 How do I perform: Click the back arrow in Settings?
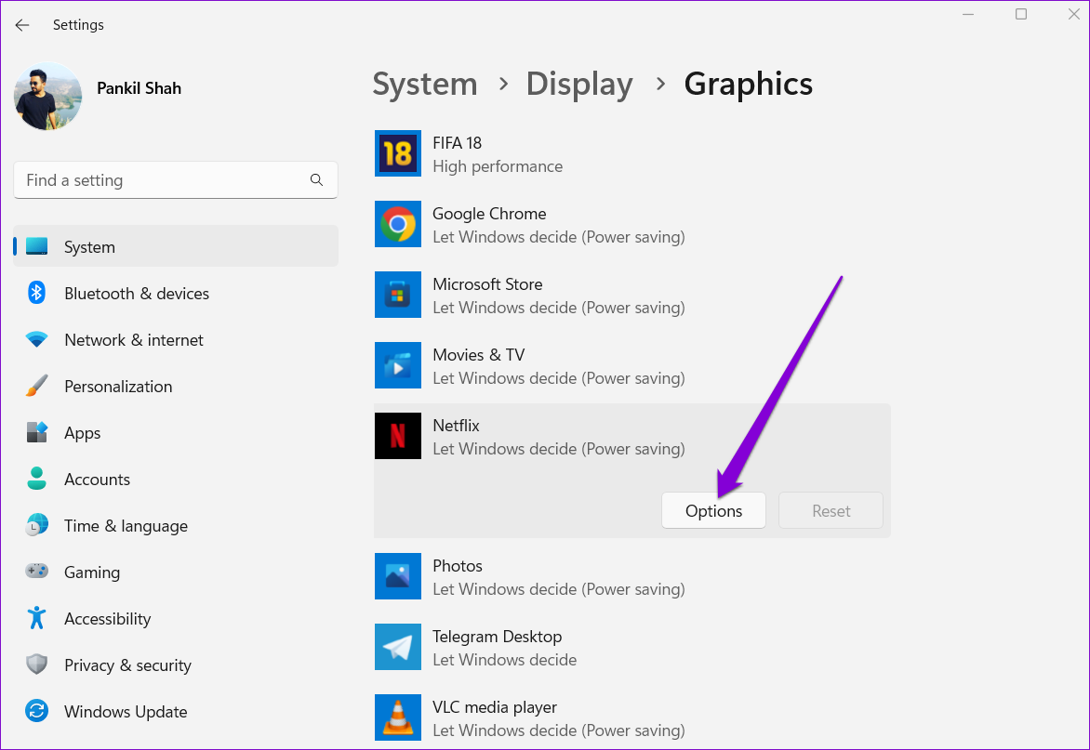point(22,25)
